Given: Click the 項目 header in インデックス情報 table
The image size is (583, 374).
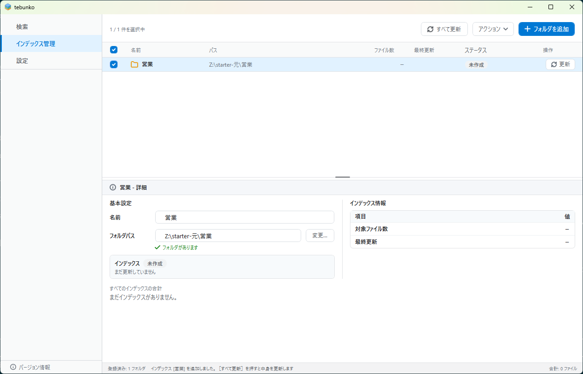Looking at the screenshot, I should tap(361, 216).
